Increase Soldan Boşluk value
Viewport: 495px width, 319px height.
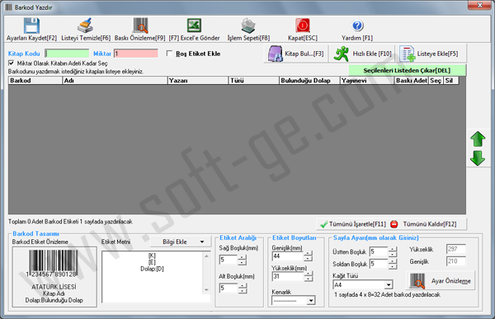tap(393, 261)
